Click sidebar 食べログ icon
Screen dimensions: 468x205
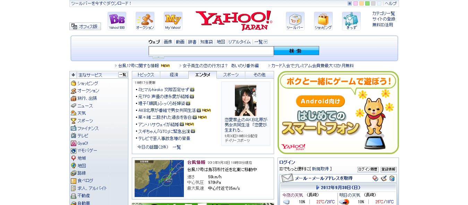(x=74, y=181)
